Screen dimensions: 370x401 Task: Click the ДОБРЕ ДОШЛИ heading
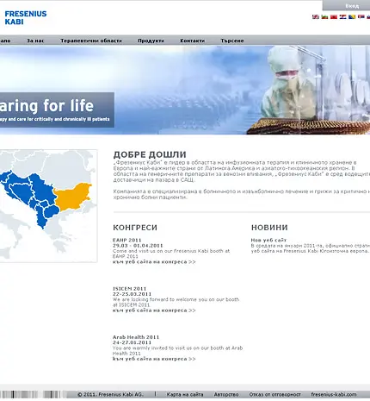pyautogui.click(x=150, y=154)
